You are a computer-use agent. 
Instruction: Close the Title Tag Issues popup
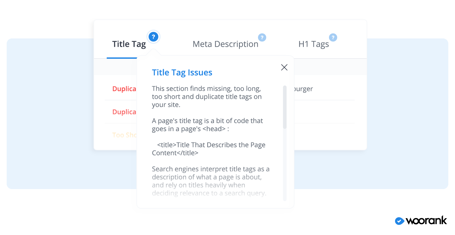point(284,67)
